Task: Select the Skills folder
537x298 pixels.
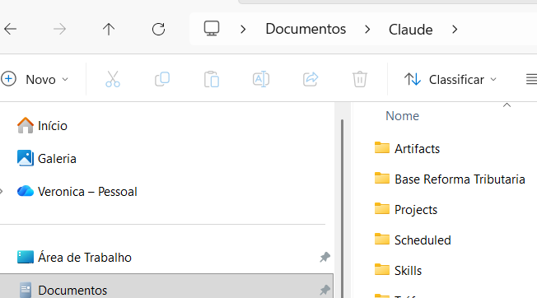Action: (398, 270)
